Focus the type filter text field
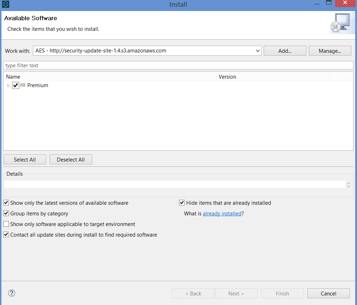The image size is (357, 305). [178, 66]
